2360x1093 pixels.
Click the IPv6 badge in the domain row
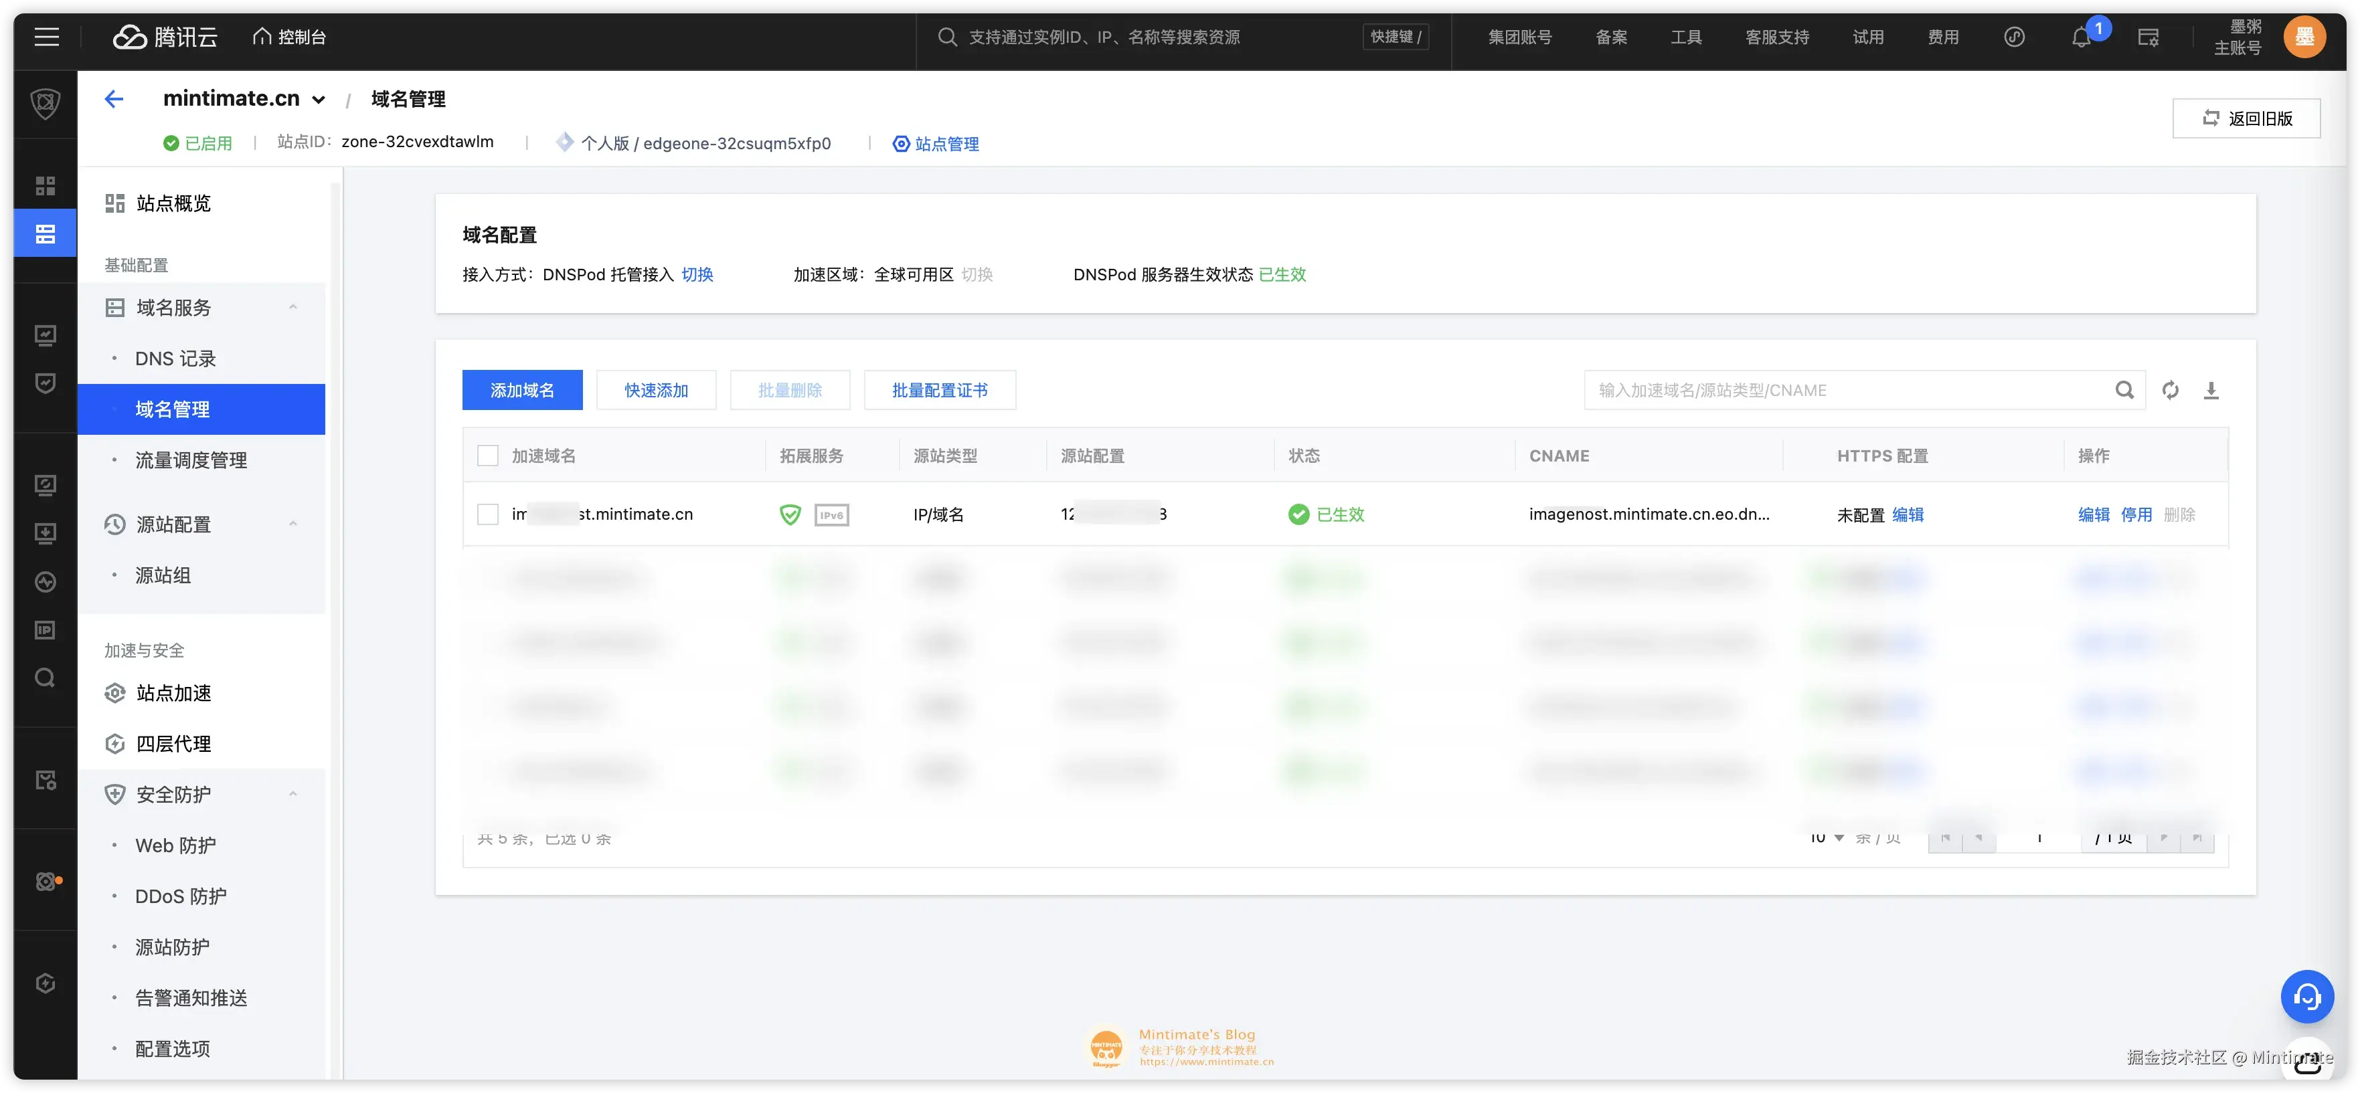point(831,514)
